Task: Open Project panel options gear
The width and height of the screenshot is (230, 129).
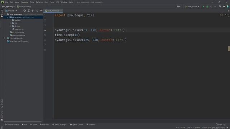Action: [37, 11]
